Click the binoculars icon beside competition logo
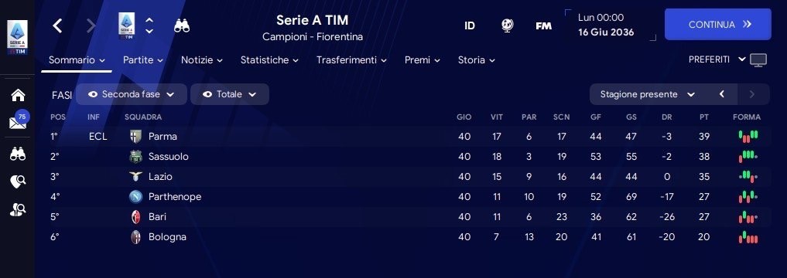Screen dimensions: 787x278 point(182,25)
